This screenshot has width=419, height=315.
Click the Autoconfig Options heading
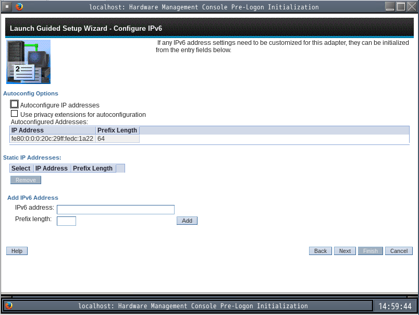point(31,93)
